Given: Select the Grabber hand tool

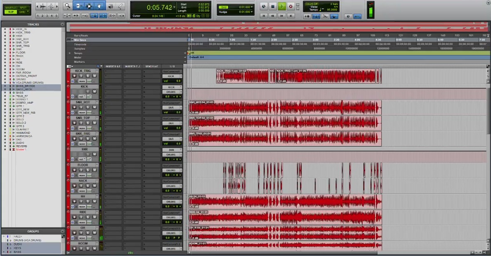Looking at the screenshot, I should (99, 6).
